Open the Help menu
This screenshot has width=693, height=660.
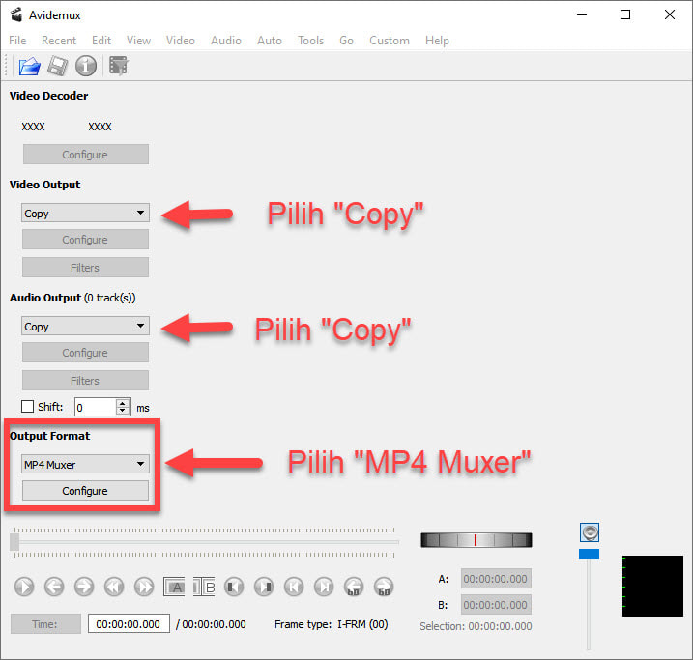(x=437, y=41)
